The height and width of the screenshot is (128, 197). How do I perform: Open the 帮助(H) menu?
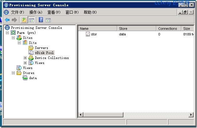(90, 12)
